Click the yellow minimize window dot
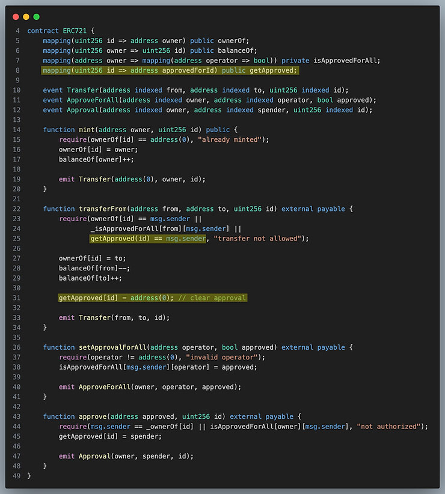445x494 pixels. pos(26,17)
